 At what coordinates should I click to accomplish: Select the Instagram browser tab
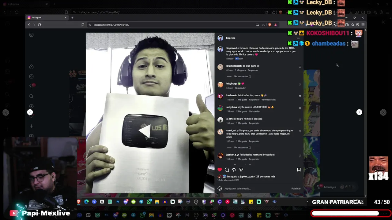47,18
